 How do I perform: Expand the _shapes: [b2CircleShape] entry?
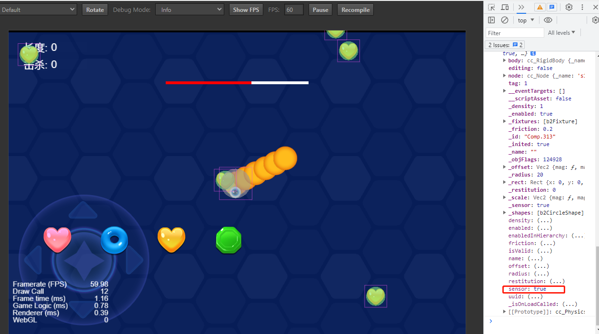click(505, 213)
